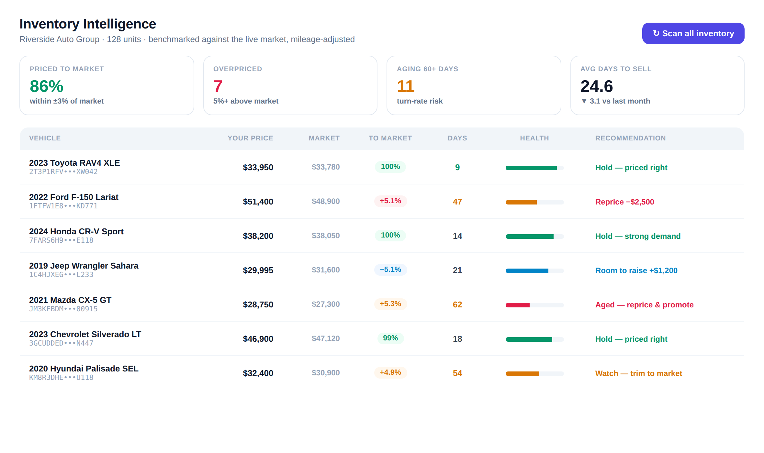Click Hold — strong demand recommendation
Screen dimensions: 764x453
coord(638,236)
